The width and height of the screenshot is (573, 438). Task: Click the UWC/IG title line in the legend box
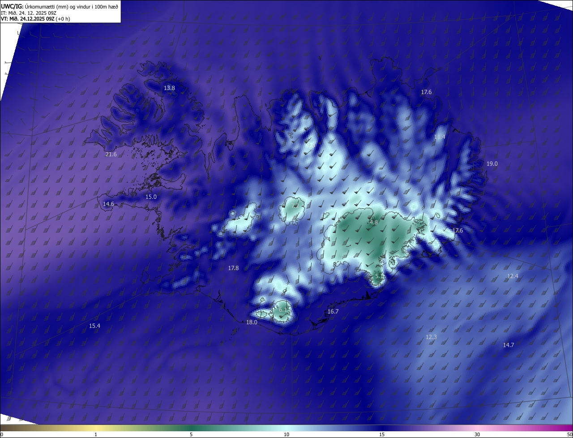tap(60, 6)
